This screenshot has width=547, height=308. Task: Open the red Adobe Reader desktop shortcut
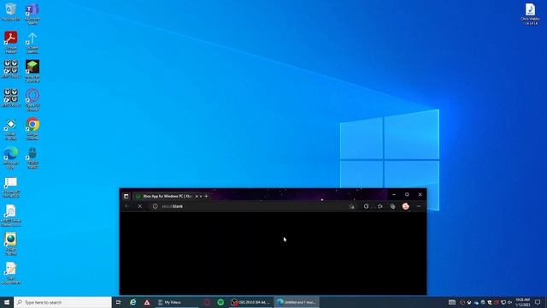click(x=11, y=41)
